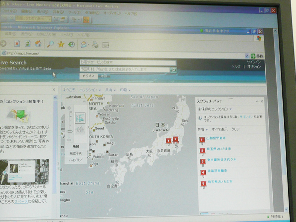
Task: Click the map zoom slider handle
Action: click(70, 131)
